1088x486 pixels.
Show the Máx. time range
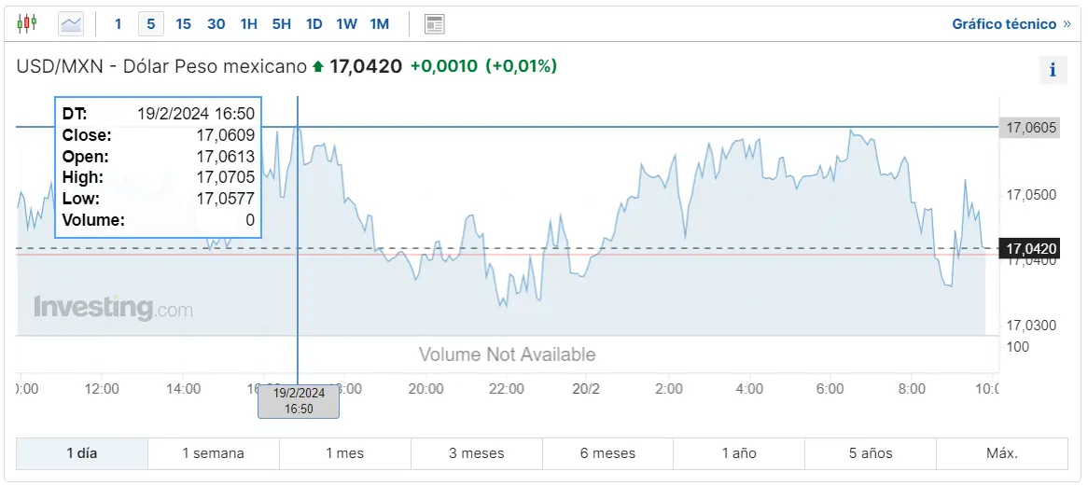[x=1002, y=453]
